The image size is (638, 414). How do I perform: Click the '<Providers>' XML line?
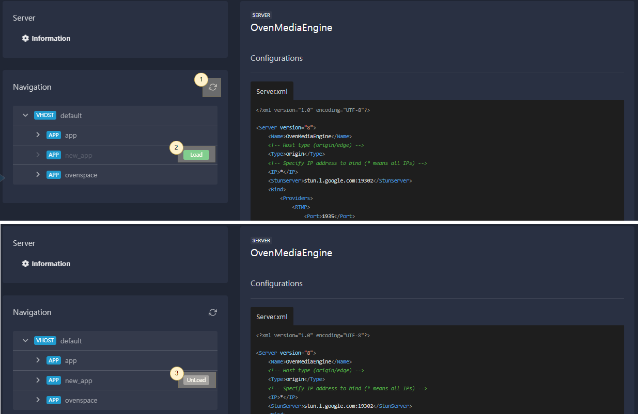coord(297,198)
